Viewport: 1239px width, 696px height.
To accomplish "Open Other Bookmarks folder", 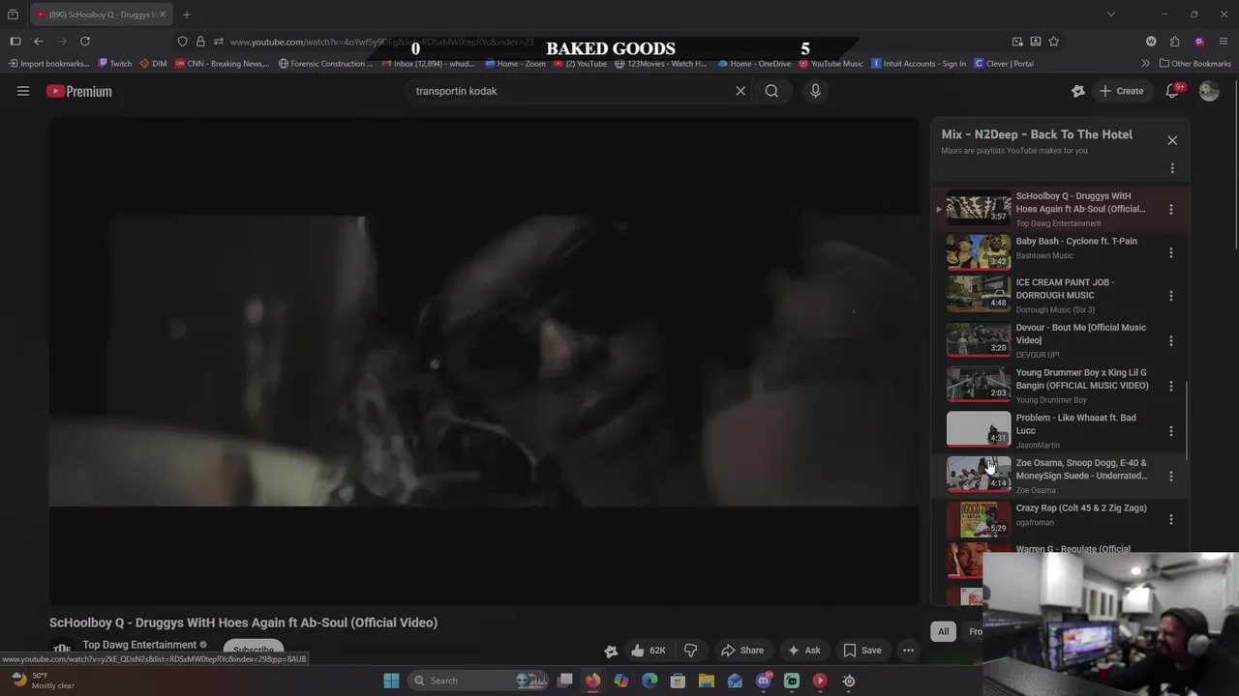I will click(1194, 64).
